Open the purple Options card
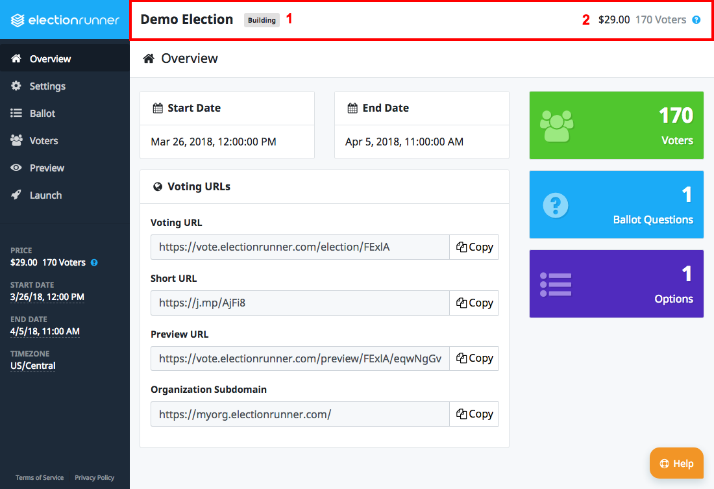The height and width of the screenshot is (489, 714). pyautogui.click(x=616, y=284)
